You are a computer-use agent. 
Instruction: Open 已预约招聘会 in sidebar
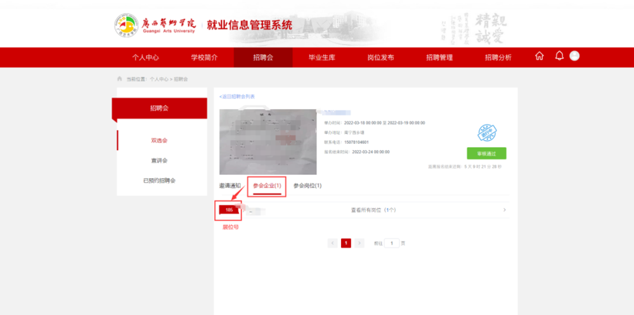coord(159,181)
